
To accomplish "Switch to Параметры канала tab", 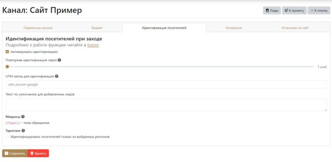I will (38, 28).
